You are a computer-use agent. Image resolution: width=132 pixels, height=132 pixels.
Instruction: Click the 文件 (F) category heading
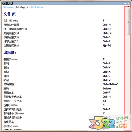pos(10,14)
